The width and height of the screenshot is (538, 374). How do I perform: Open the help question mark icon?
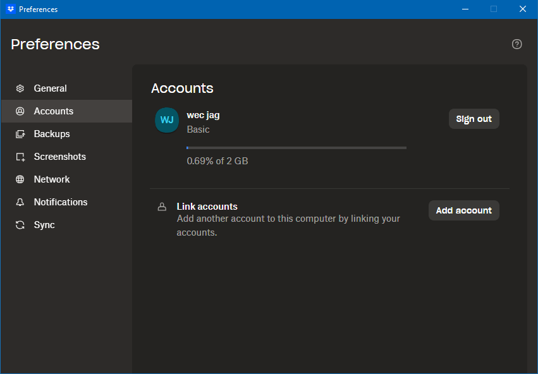(517, 44)
